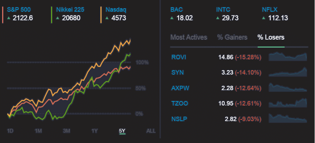The width and height of the screenshot is (315, 143).
Task: Click the BAC up-arrow indicator
Action: pos(172,18)
